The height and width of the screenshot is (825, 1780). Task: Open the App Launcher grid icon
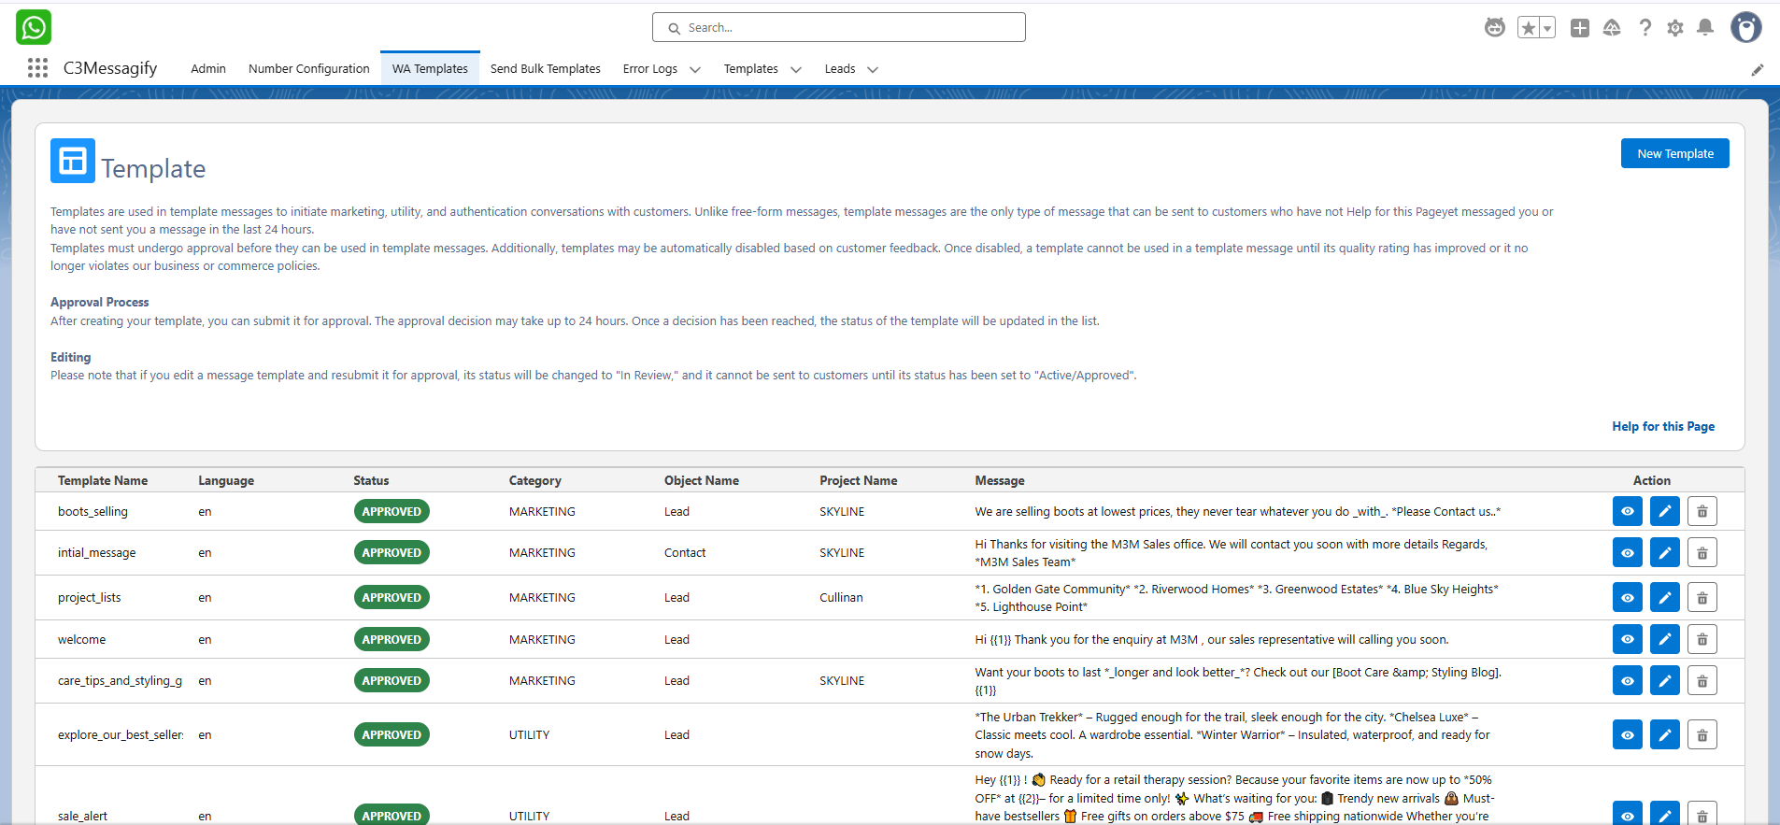tap(37, 67)
